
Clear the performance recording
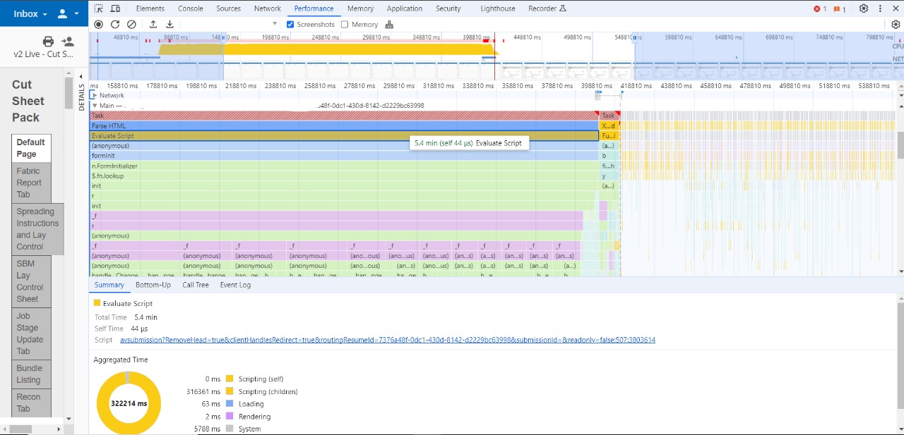pos(131,24)
